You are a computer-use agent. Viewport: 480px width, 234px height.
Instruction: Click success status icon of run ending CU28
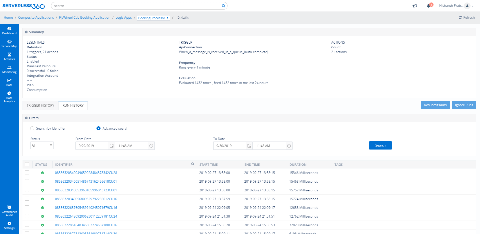(x=42, y=173)
